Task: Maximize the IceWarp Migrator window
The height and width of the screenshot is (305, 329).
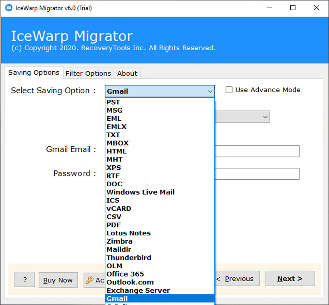Action: click(293, 8)
